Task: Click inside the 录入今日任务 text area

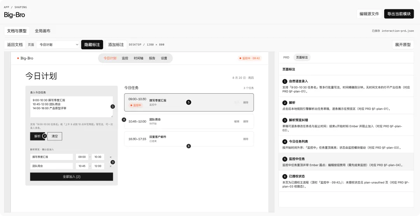Action: point(72,107)
